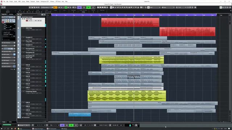The image size is (232, 130).
Task: Open the Configurations dropdown
Action: pyautogui.click(x=46, y=7)
